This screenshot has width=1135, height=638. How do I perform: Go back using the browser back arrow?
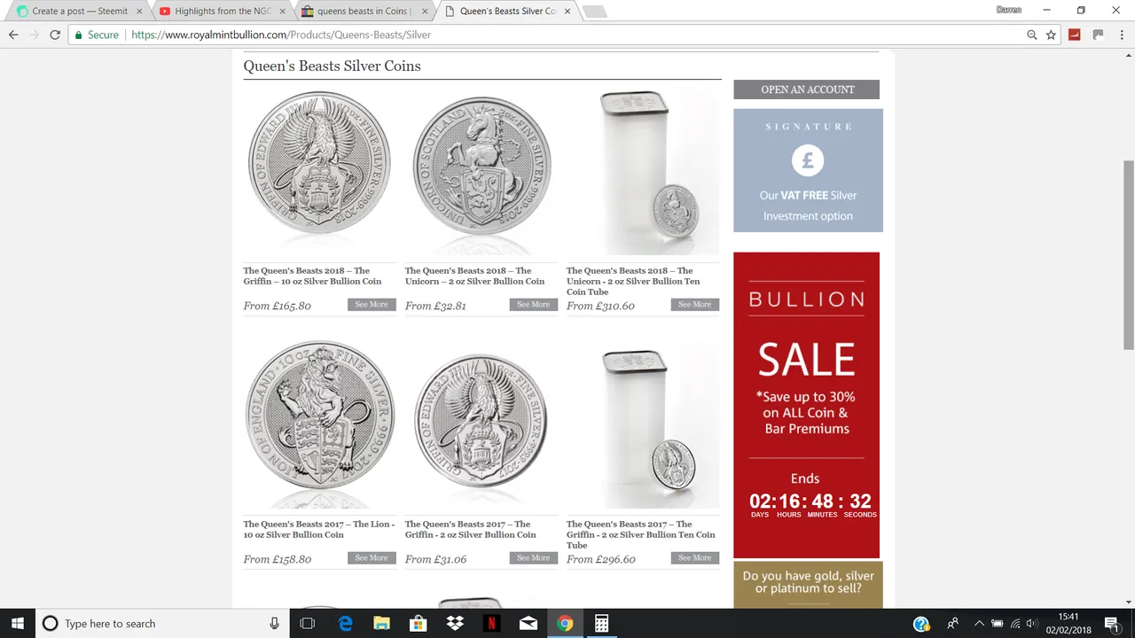(x=13, y=35)
